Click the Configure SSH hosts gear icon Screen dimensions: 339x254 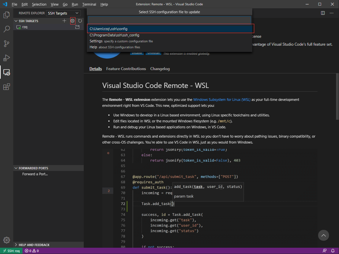[73, 21]
